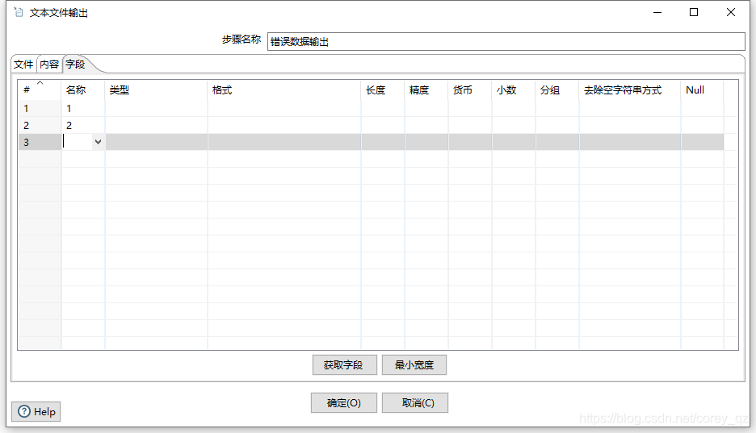
Task: Click the 分组 column header
Action: click(x=557, y=90)
